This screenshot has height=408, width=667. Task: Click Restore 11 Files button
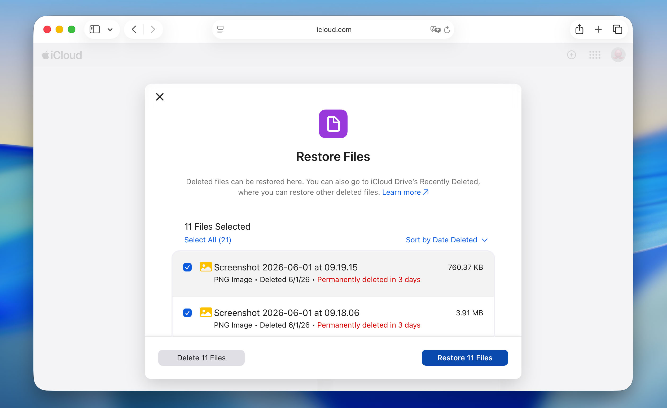point(465,358)
